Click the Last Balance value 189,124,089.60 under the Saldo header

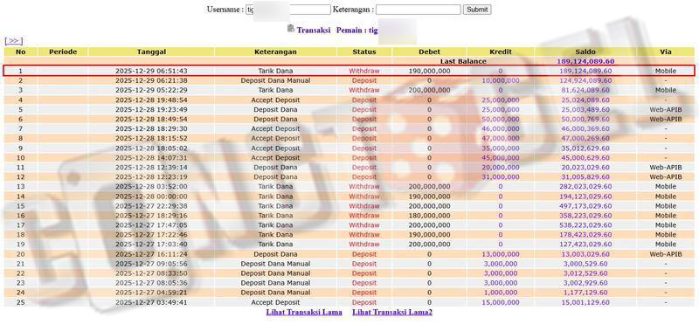[585, 61]
